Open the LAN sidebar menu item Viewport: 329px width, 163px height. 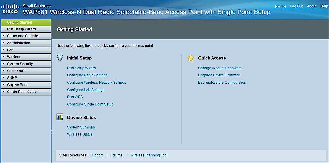(26, 50)
